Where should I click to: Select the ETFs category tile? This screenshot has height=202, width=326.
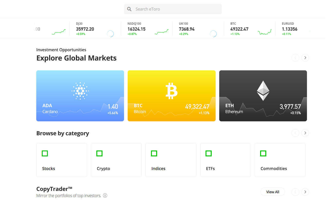(x=225, y=160)
